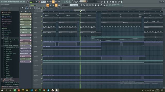Select the zoom magnifier tool in the playlist toolbar

point(38,8)
